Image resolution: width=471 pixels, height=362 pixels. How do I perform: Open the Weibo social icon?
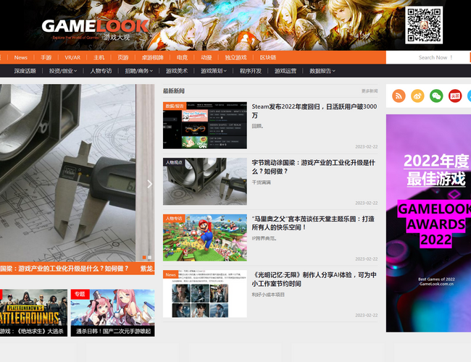click(417, 96)
